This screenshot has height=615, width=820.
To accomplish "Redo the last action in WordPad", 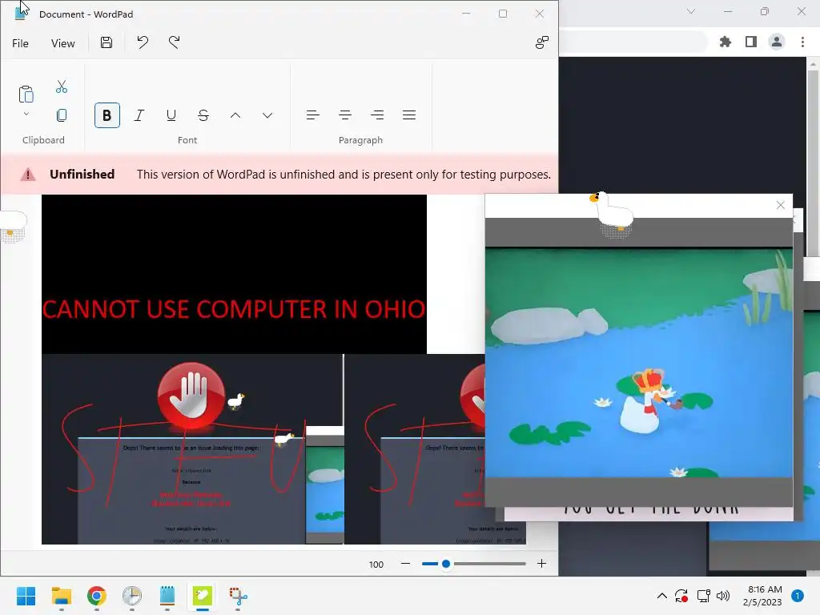I will tap(174, 42).
